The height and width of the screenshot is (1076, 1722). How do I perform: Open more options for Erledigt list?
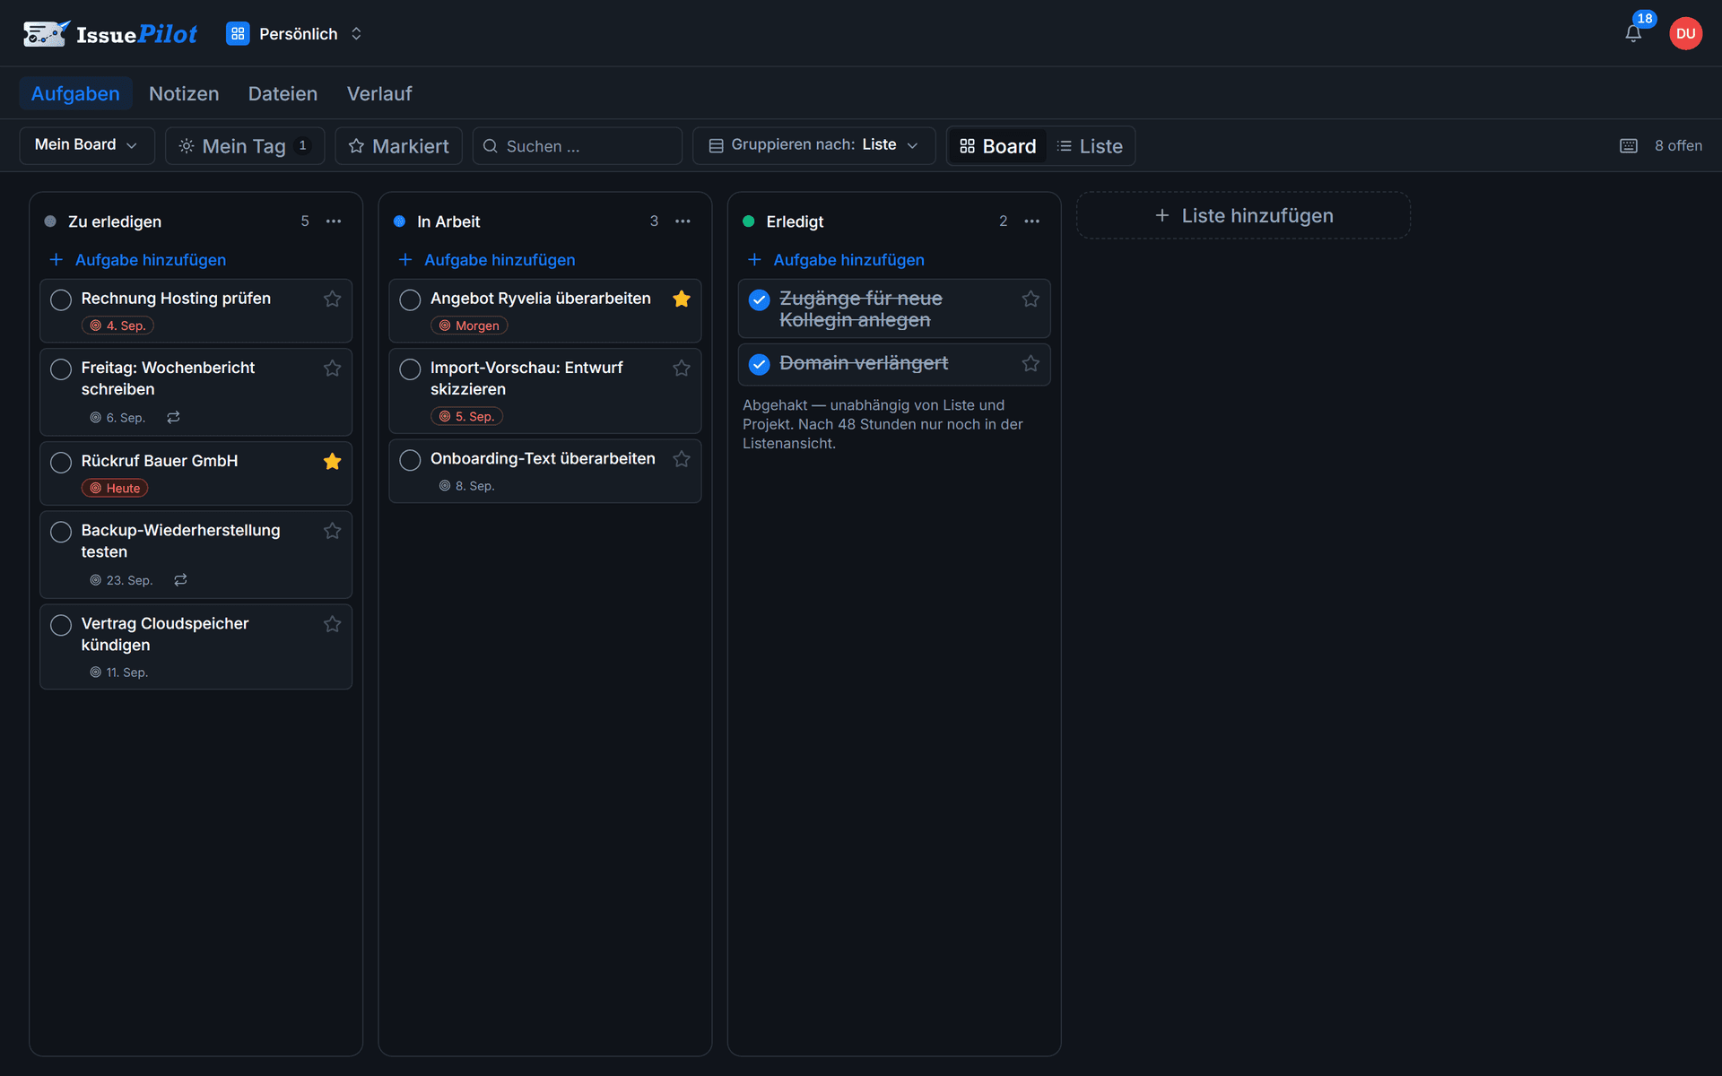pyautogui.click(x=1032, y=221)
